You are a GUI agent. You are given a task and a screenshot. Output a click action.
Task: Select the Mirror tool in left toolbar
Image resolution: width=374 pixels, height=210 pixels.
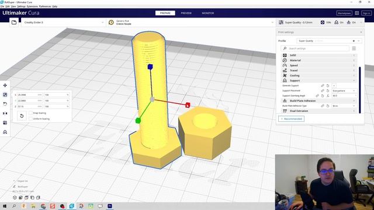[x=5, y=113]
